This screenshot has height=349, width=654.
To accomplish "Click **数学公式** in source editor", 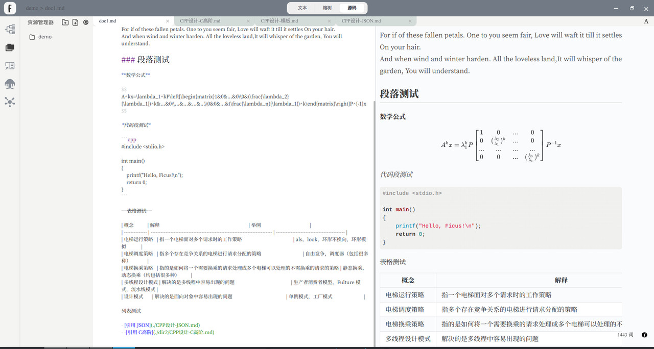I will (136, 75).
